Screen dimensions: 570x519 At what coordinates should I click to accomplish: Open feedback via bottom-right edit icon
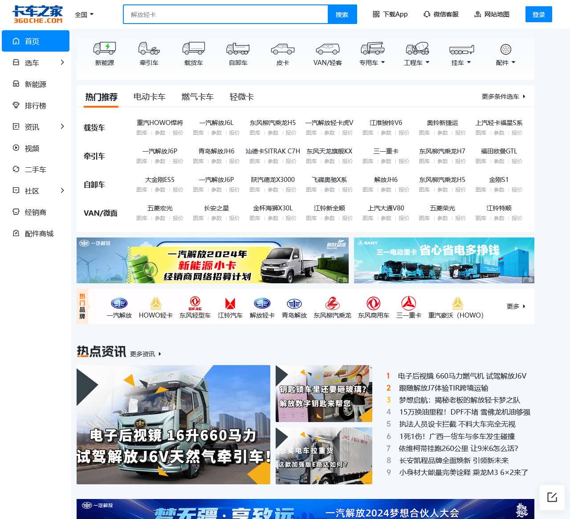552,497
